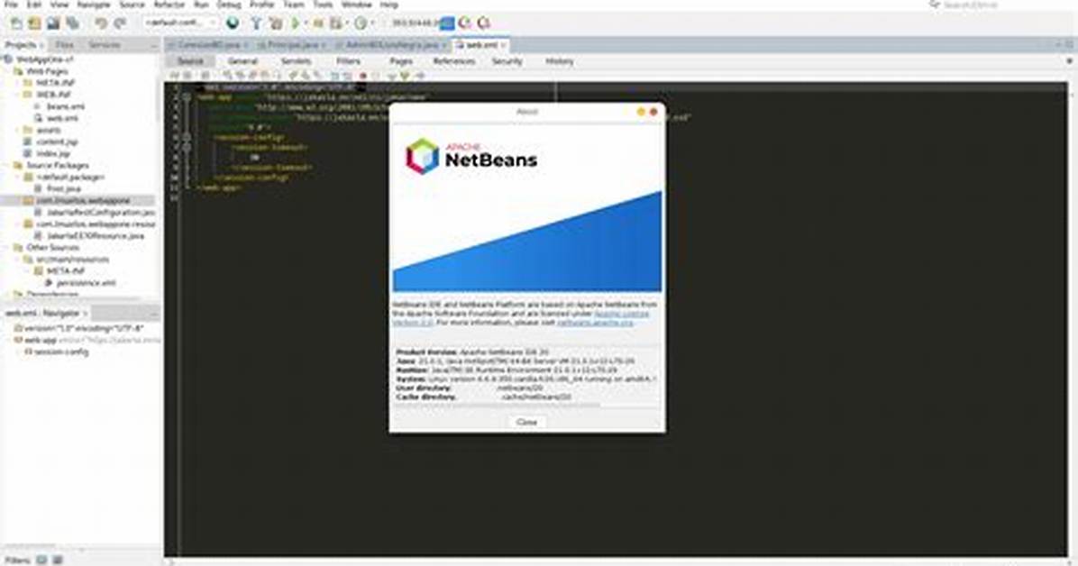
Task: Select persistence.xml in the Projects tree
Action: [86, 283]
